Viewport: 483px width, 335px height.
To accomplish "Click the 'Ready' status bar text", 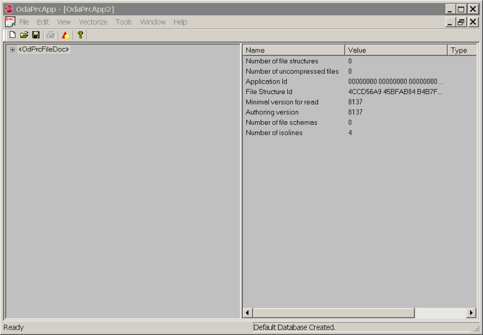I will pyautogui.click(x=13, y=327).
